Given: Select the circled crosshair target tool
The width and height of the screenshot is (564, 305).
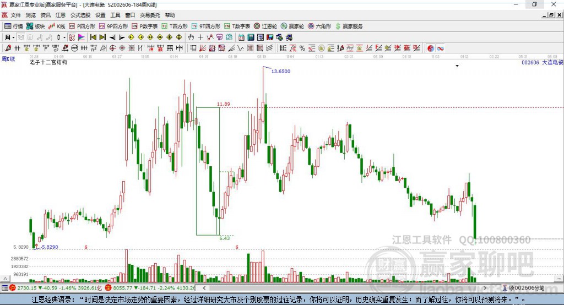Looking at the screenshot, I should click(x=112, y=48).
